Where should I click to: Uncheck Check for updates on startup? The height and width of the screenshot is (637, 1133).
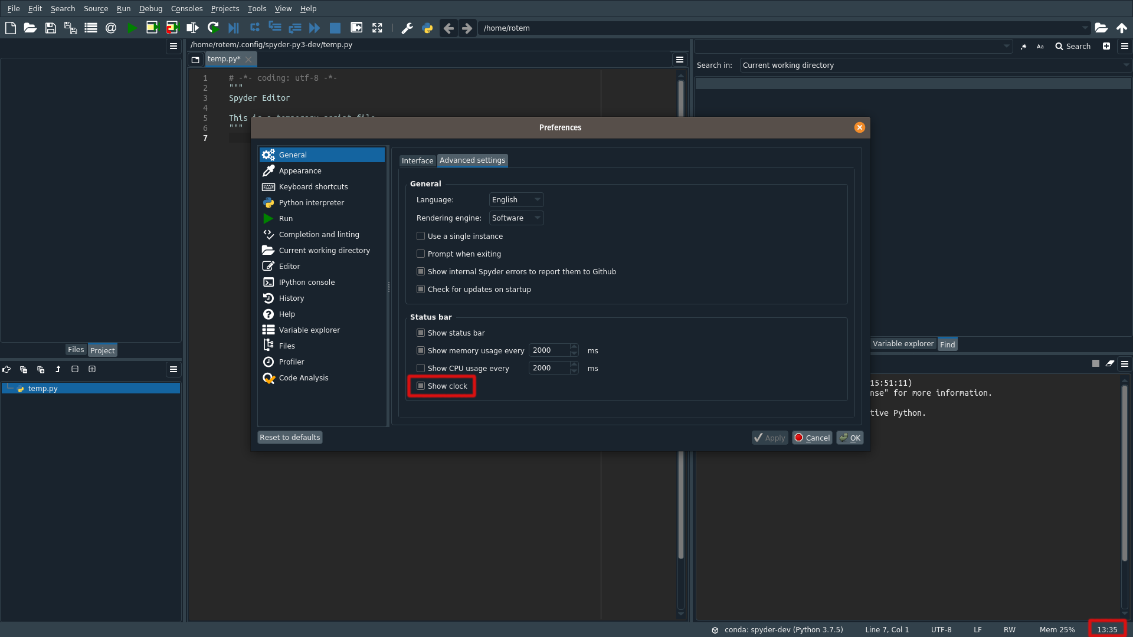coord(421,289)
